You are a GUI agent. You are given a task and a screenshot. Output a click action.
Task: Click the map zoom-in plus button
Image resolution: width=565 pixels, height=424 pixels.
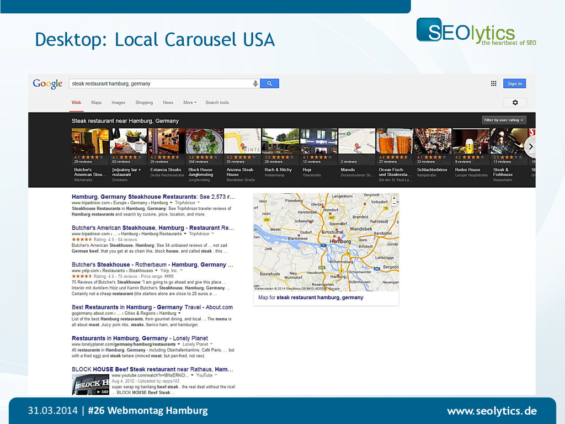pos(394,198)
